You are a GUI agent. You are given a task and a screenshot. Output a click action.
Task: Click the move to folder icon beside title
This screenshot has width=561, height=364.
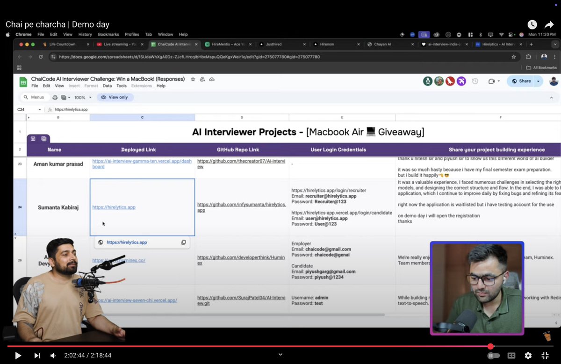[202, 79]
